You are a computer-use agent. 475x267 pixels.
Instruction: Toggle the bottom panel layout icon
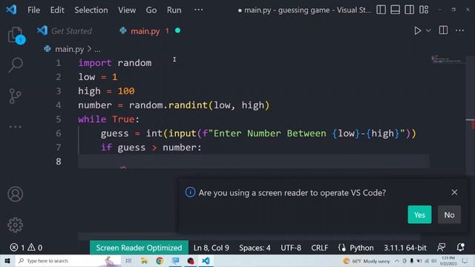(395, 10)
